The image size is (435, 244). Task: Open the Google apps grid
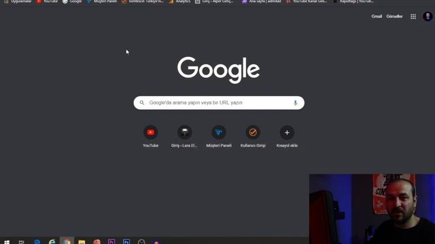click(x=413, y=16)
